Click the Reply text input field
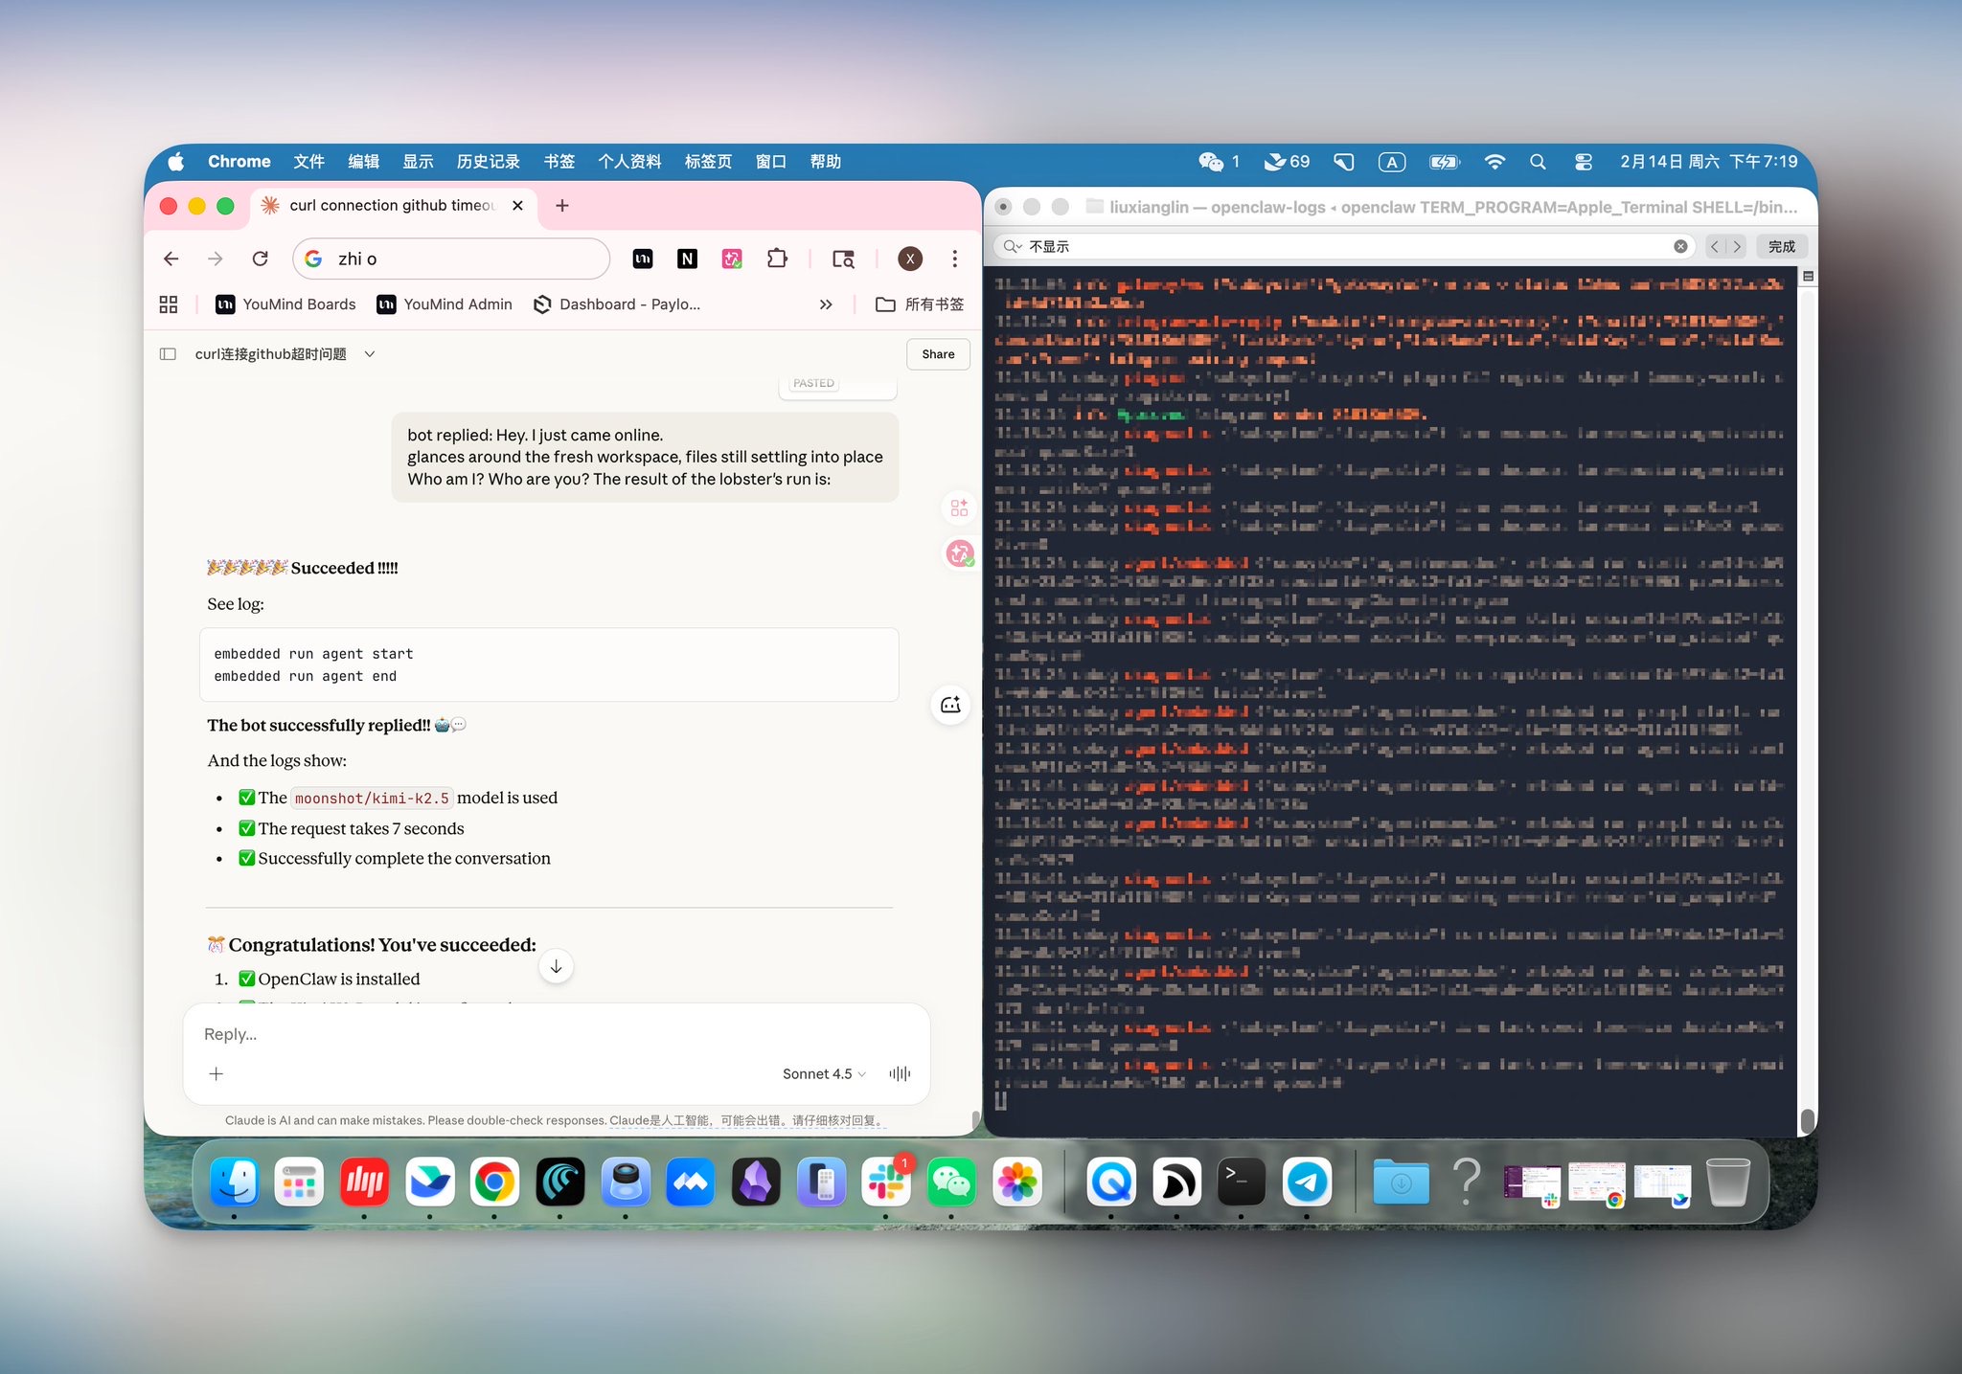1962x1374 pixels. click(x=556, y=1034)
